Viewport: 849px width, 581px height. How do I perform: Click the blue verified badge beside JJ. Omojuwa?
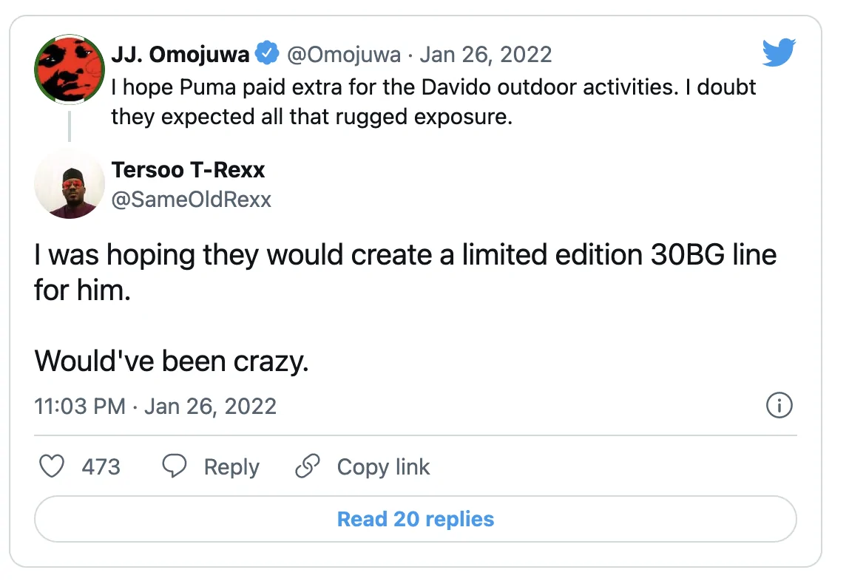click(x=267, y=54)
